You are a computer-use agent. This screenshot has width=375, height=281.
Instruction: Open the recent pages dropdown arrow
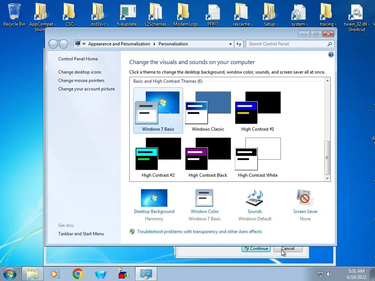pos(71,44)
